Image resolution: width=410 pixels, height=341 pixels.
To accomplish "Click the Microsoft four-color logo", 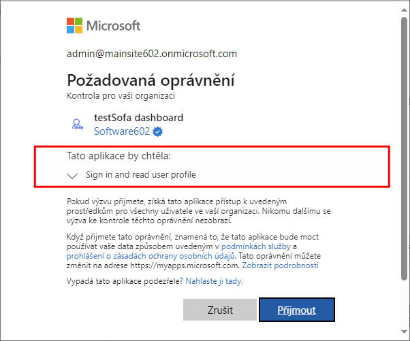I will [74, 26].
